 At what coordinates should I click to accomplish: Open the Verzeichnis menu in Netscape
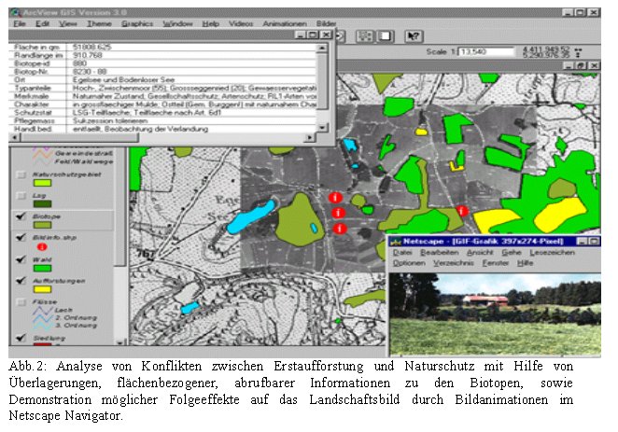click(454, 263)
